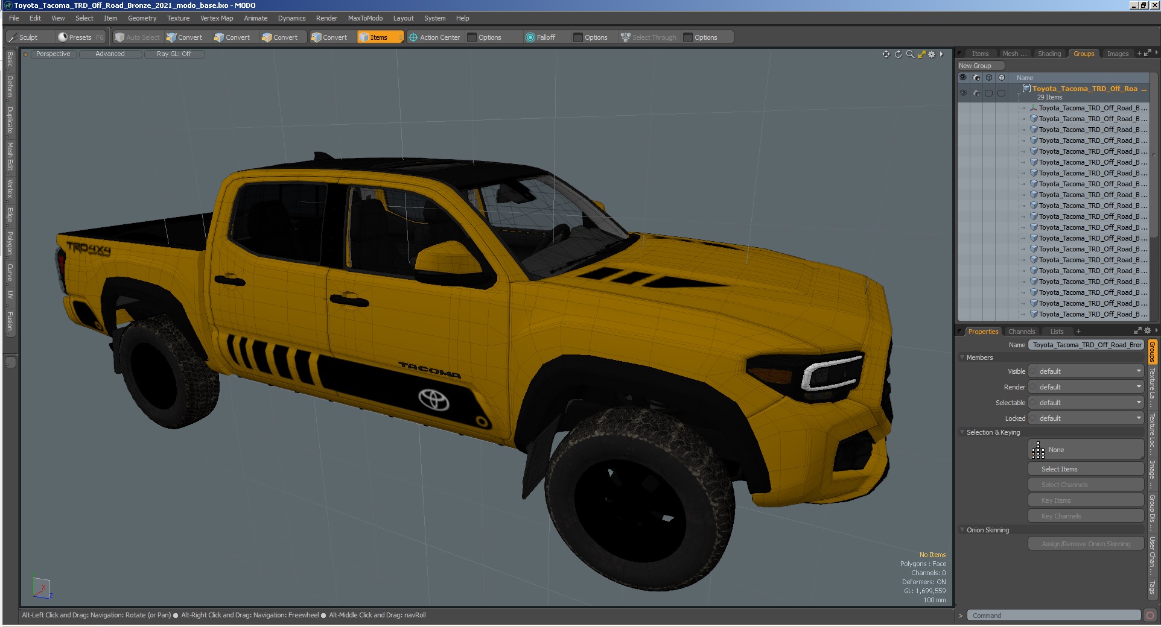1161x627 pixels.
Task: Toggle selectable checkbox for Toyota_Tacoma group
Action: coord(988,93)
